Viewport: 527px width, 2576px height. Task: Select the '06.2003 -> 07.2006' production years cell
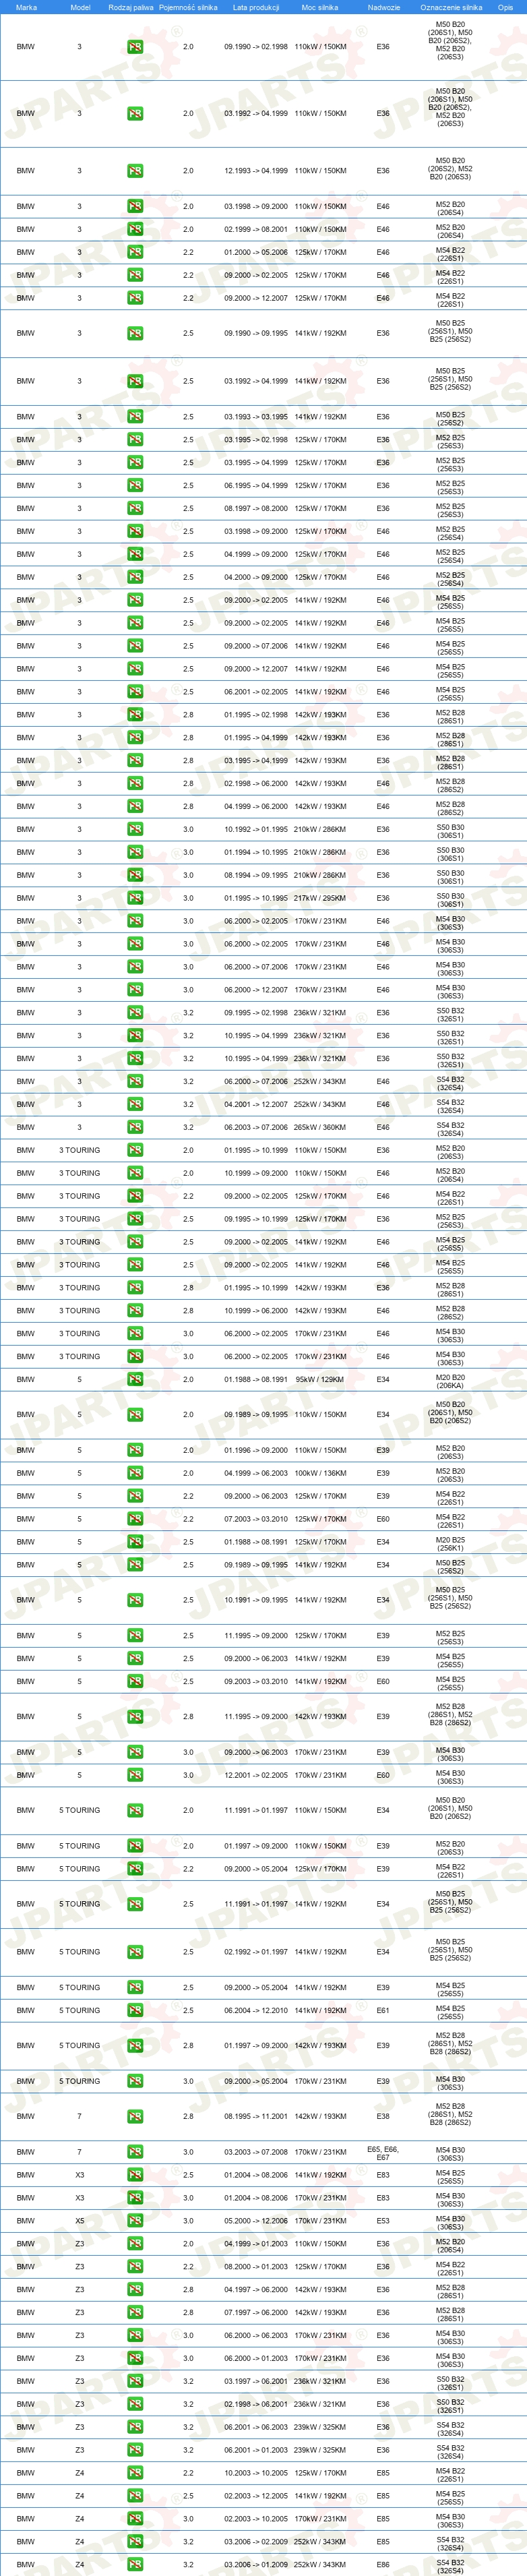point(256,1127)
